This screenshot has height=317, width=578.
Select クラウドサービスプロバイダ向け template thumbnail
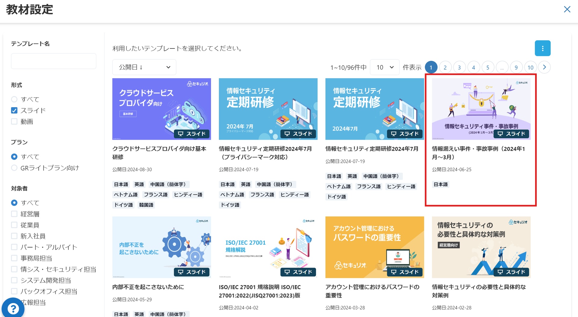click(x=162, y=109)
